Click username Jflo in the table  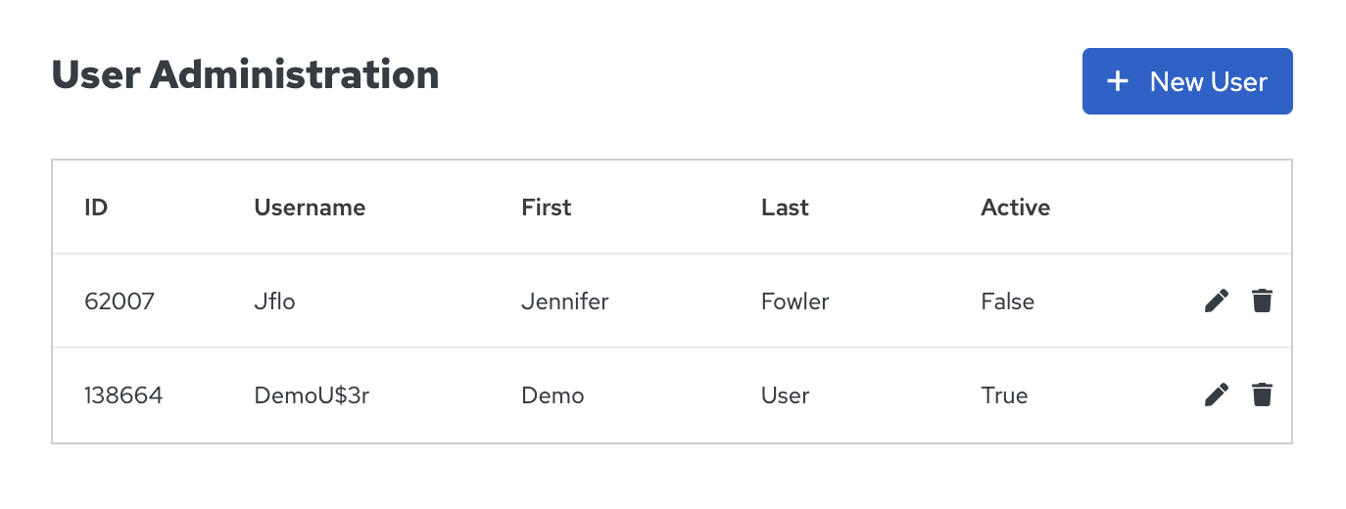274,301
